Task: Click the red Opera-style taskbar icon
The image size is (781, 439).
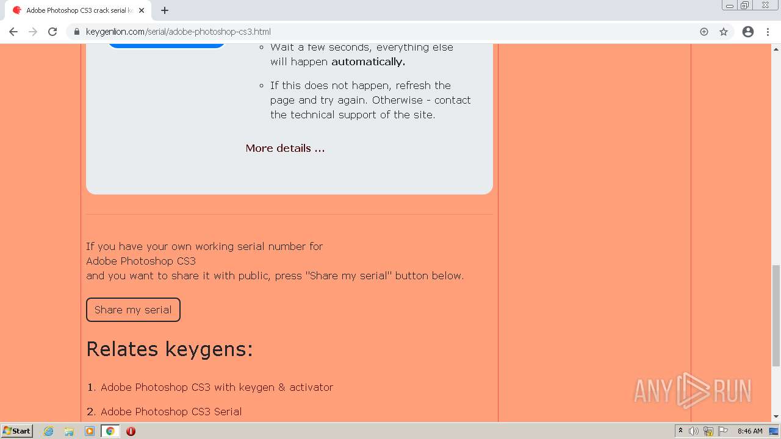Action: 131,431
